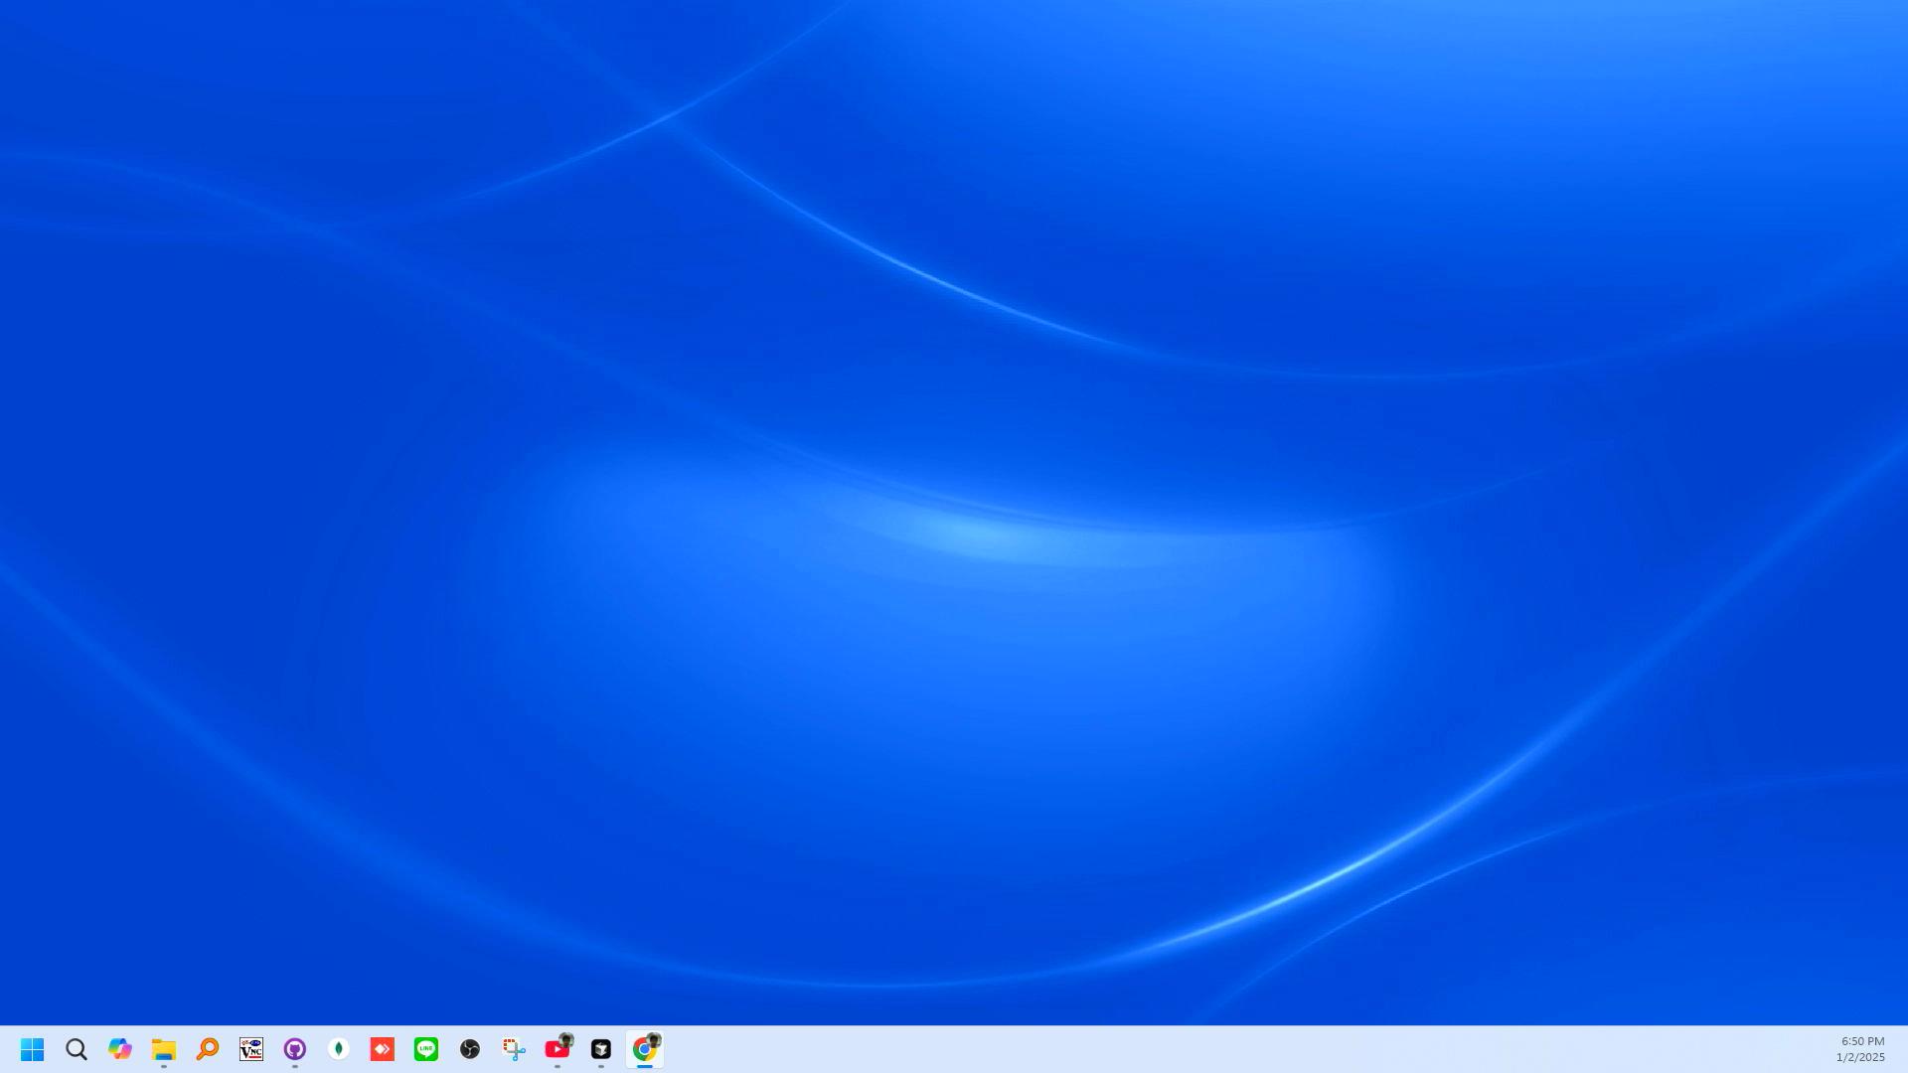1908x1073 pixels.
Task: Launch Microsoft Copilot from the taskbar
Action: tap(120, 1049)
